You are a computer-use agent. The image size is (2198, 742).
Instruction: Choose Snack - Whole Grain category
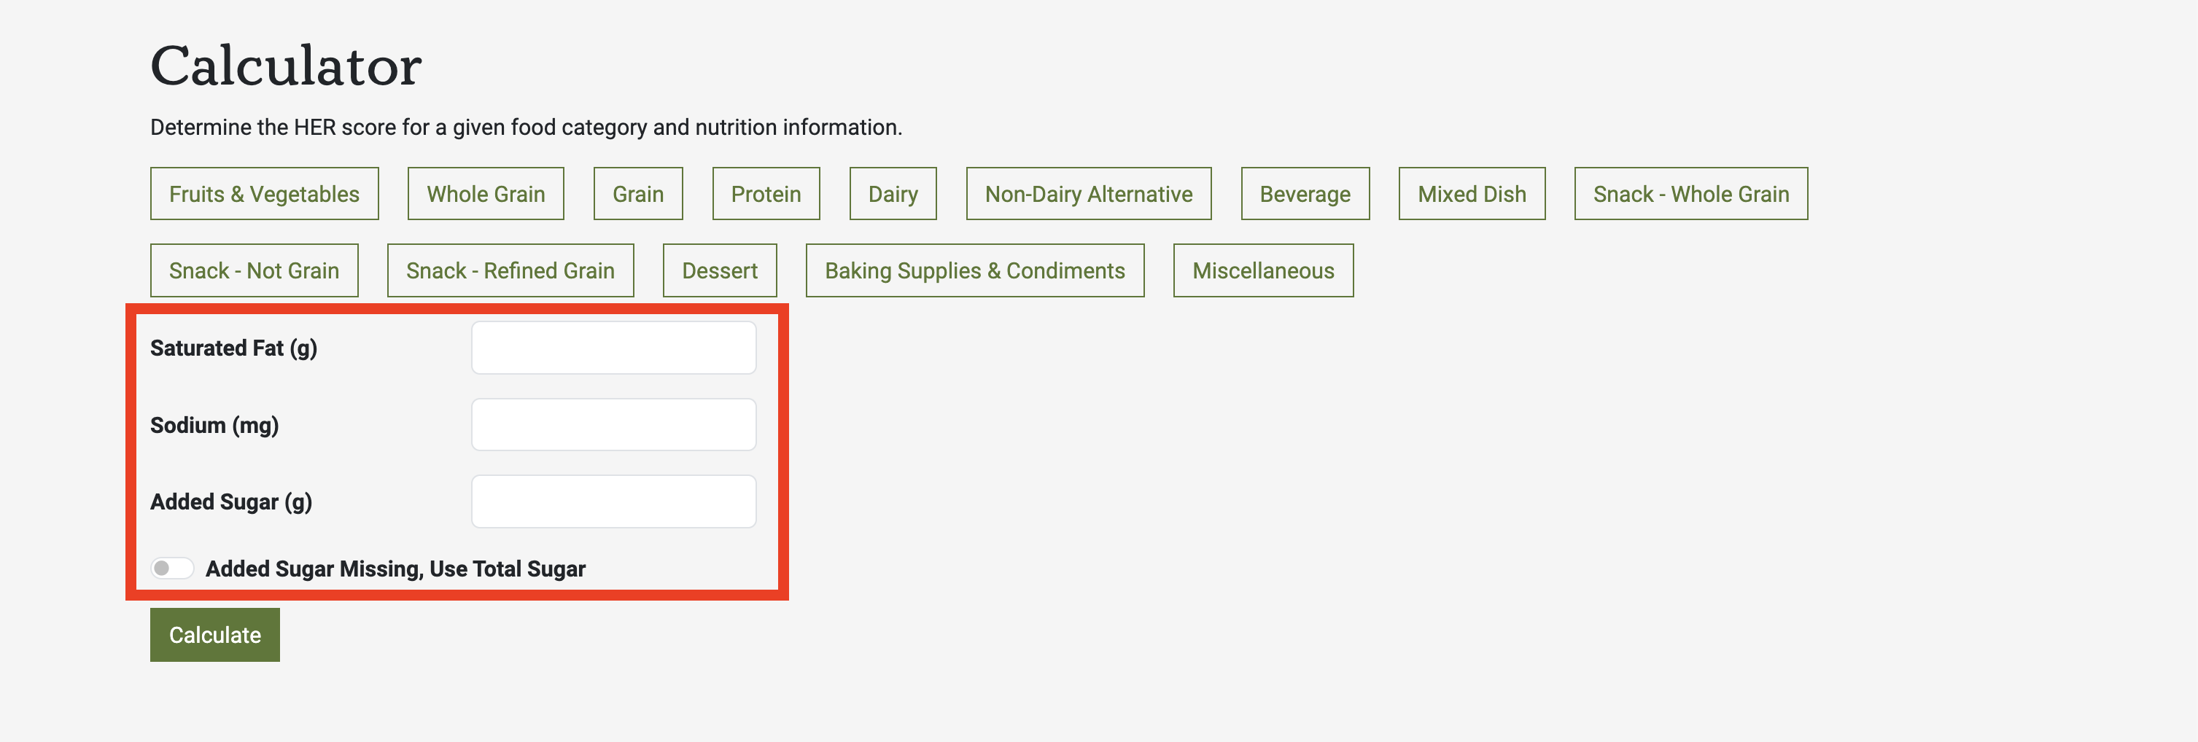coord(1691,194)
